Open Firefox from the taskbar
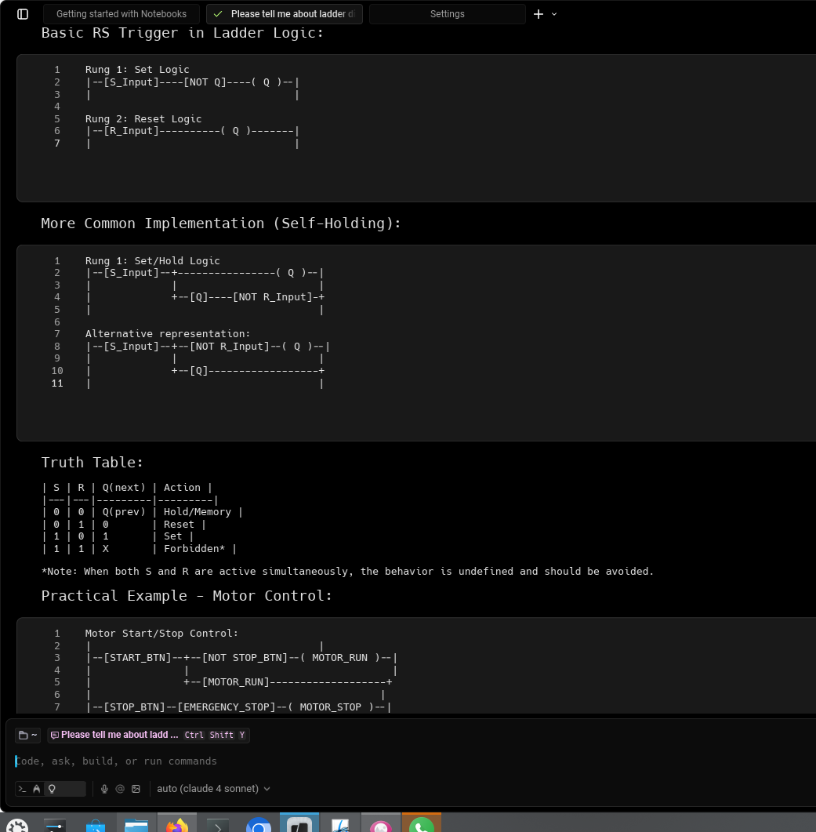The height and width of the screenshot is (832, 816). (177, 825)
